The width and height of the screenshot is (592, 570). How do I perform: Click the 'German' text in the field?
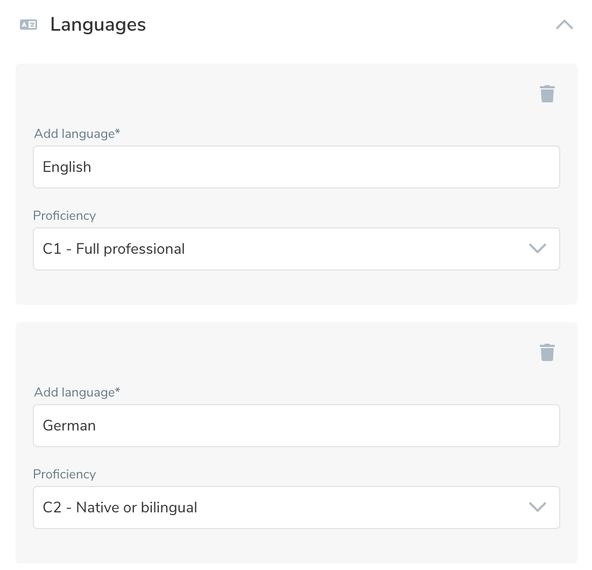coord(69,426)
